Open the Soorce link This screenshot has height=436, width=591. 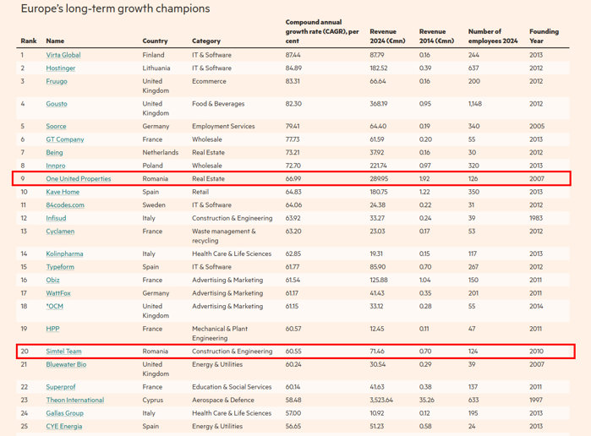[57, 126]
